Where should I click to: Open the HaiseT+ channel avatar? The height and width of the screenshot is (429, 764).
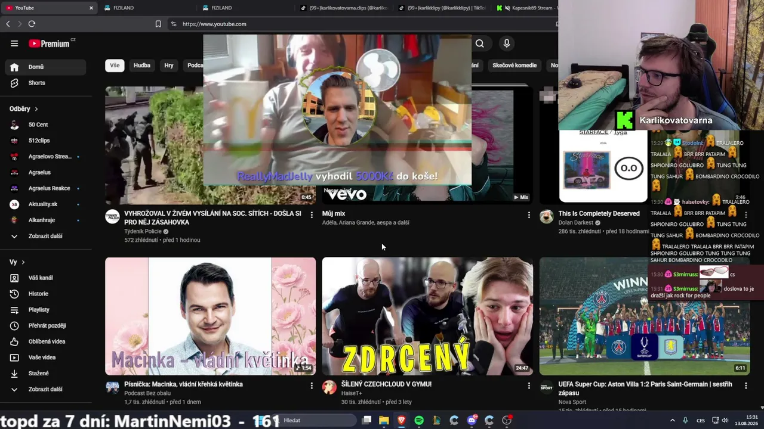tap(329, 388)
